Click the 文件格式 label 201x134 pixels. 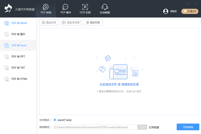point(45,120)
